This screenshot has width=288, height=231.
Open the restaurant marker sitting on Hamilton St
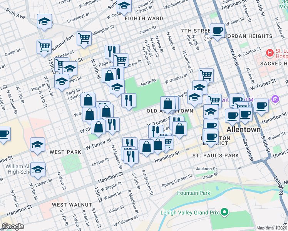point(131,157)
